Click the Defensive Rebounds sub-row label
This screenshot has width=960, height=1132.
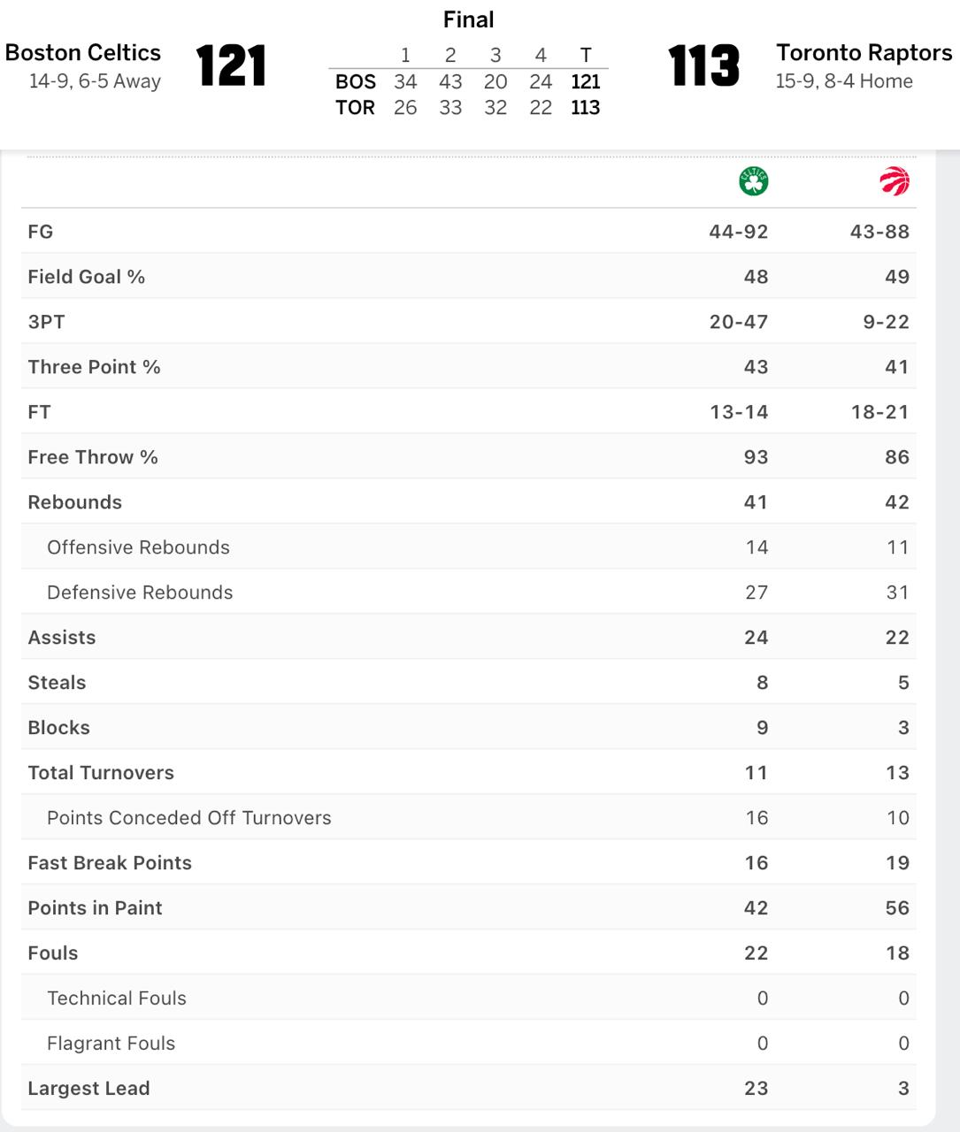pos(140,593)
